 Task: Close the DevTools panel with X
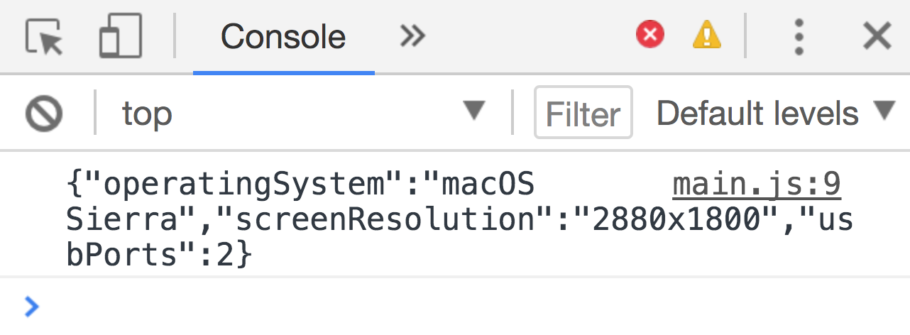(877, 35)
